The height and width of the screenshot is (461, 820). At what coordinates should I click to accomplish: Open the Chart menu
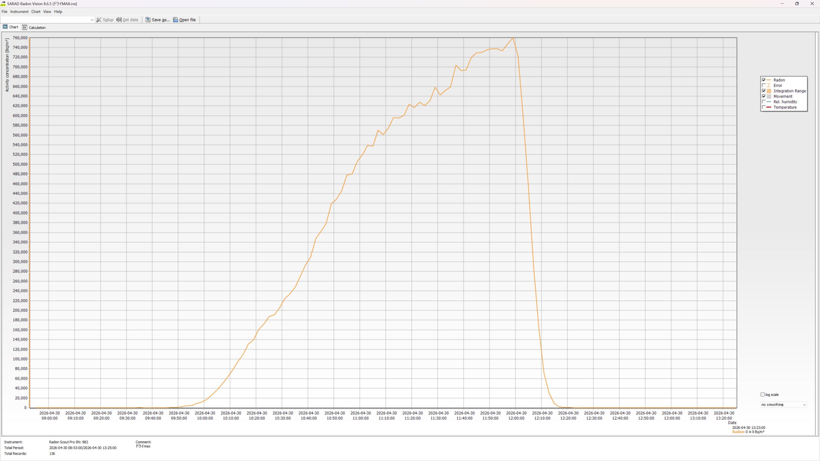tap(36, 12)
